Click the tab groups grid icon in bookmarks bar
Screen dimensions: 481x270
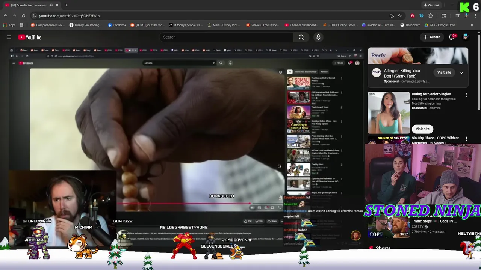pos(21,25)
